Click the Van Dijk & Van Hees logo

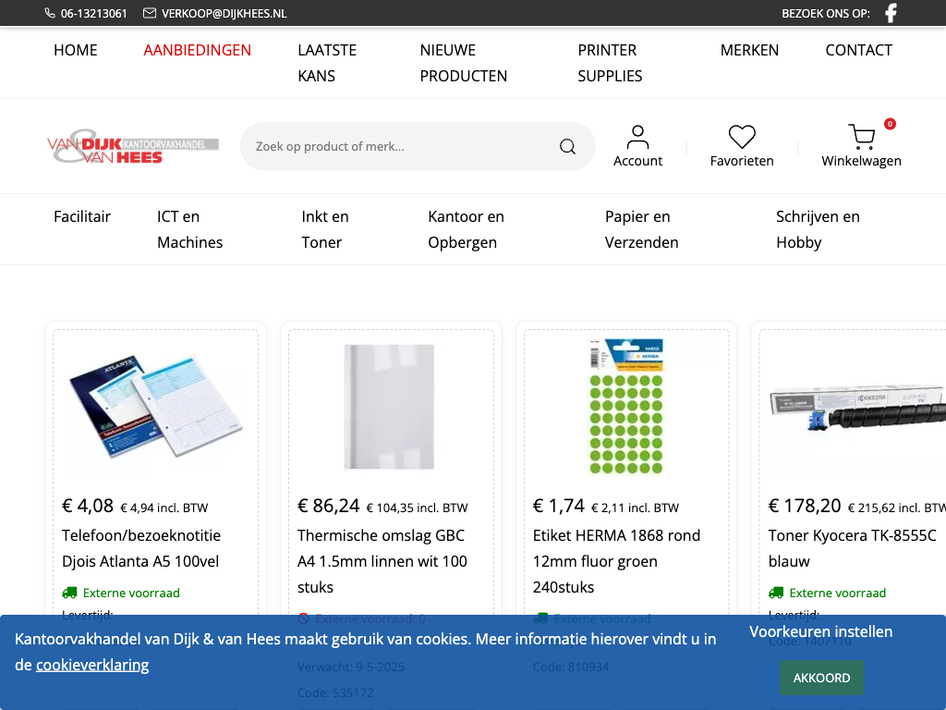pyautogui.click(x=133, y=146)
